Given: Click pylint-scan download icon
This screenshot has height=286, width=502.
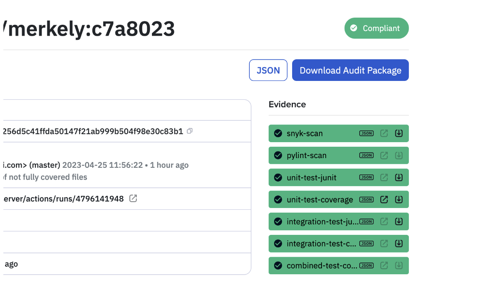Looking at the screenshot, I should pos(399,156).
